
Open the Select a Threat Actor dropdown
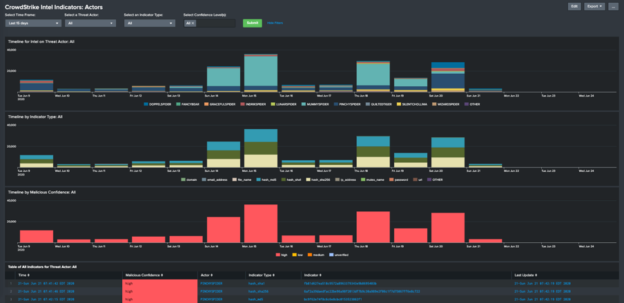pos(90,23)
